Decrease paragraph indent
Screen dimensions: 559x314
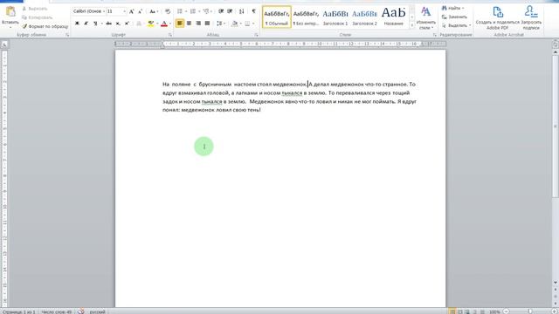click(x=221, y=11)
